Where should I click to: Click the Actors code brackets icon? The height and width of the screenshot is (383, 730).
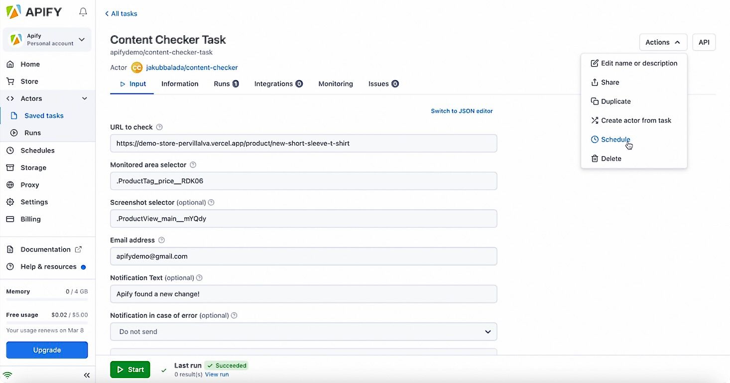[10, 98]
